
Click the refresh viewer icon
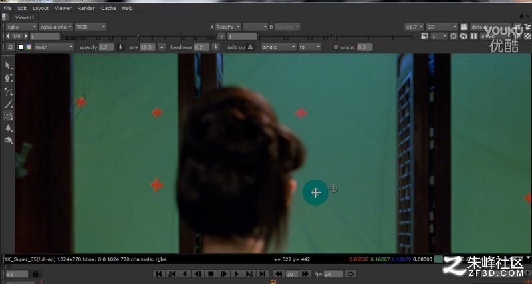click(x=463, y=36)
